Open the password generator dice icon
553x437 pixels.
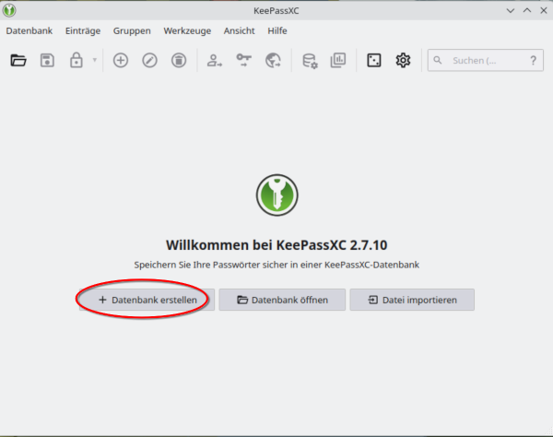point(374,61)
